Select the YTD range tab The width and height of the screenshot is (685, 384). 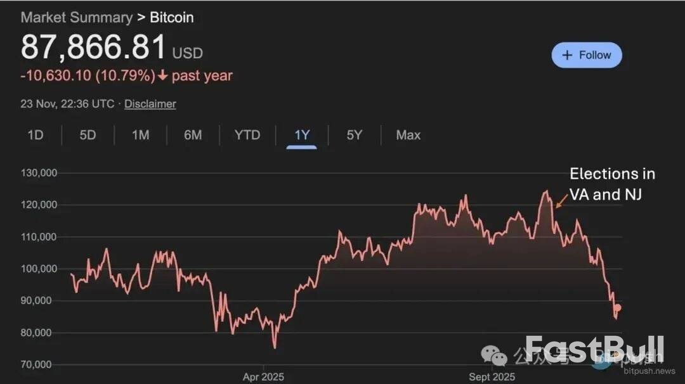pos(247,135)
